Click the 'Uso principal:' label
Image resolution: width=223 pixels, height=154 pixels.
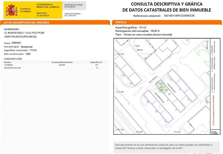coord(11,47)
